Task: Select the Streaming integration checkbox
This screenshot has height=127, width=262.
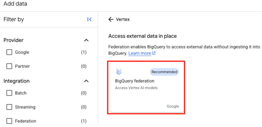Action: click(x=9, y=107)
